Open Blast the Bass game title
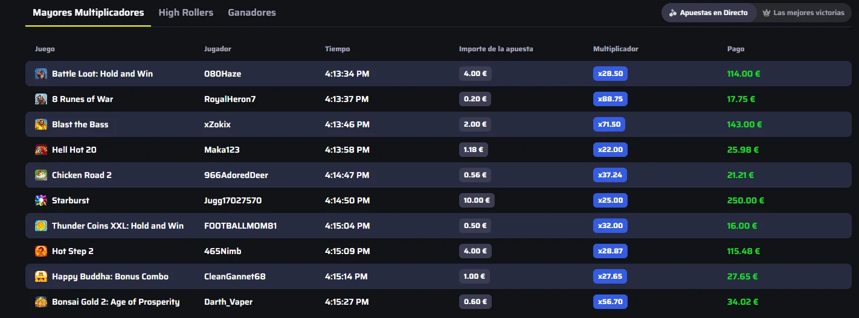The image size is (859, 318). click(80, 124)
